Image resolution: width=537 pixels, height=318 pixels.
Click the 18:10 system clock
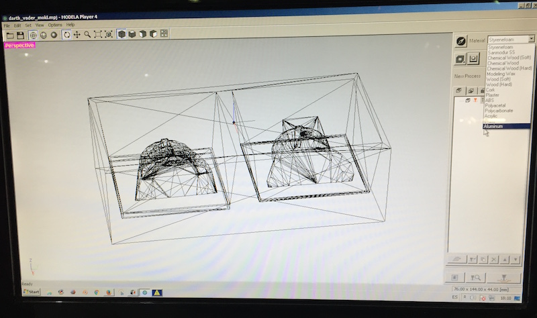tap(505, 298)
